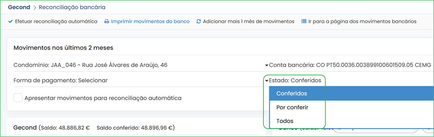Screen dimensions: 434x137
Task: Click the printer icon in the toolbar
Action: coord(107,22)
